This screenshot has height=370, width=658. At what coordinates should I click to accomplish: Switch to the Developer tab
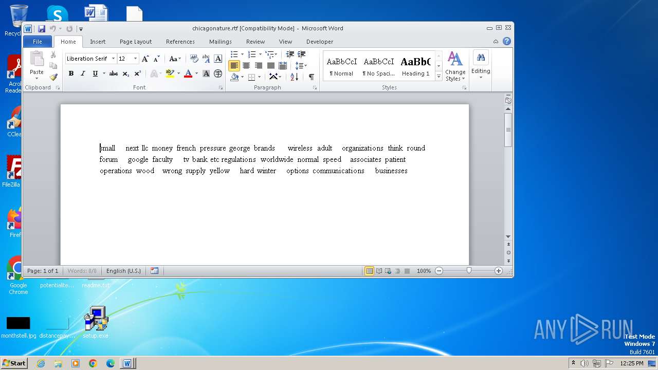point(320,42)
